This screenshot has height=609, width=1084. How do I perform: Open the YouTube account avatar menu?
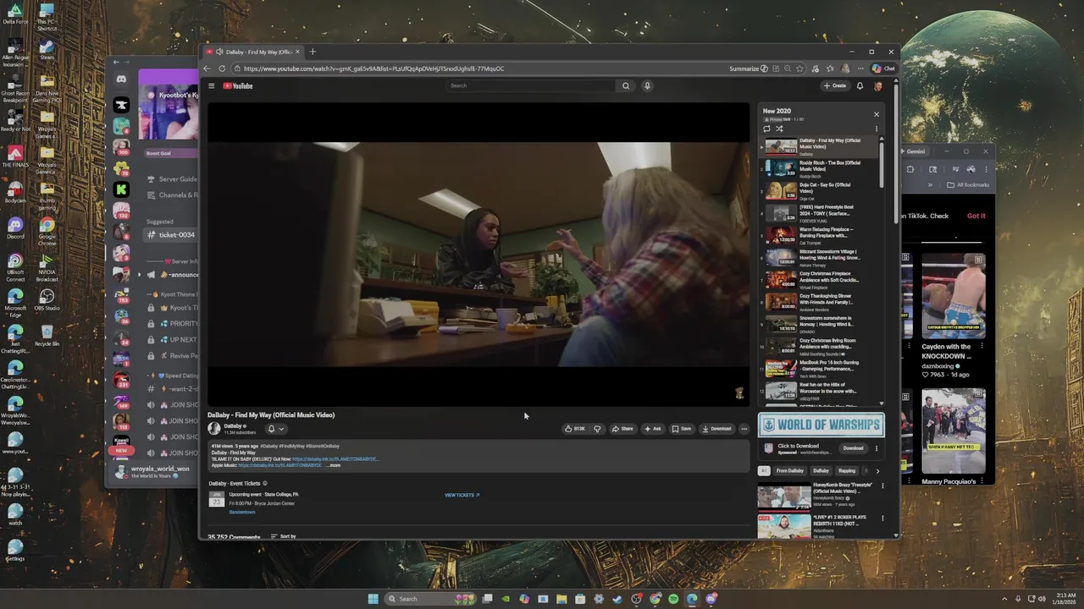pyautogui.click(x=878, y=85)
